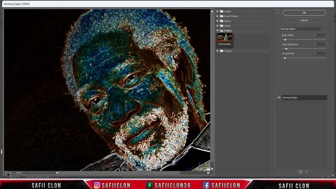Expand the Brush Strokes filter folder
Image resolution: width=336 pixels, height=189 pixels.
(217, 16)
